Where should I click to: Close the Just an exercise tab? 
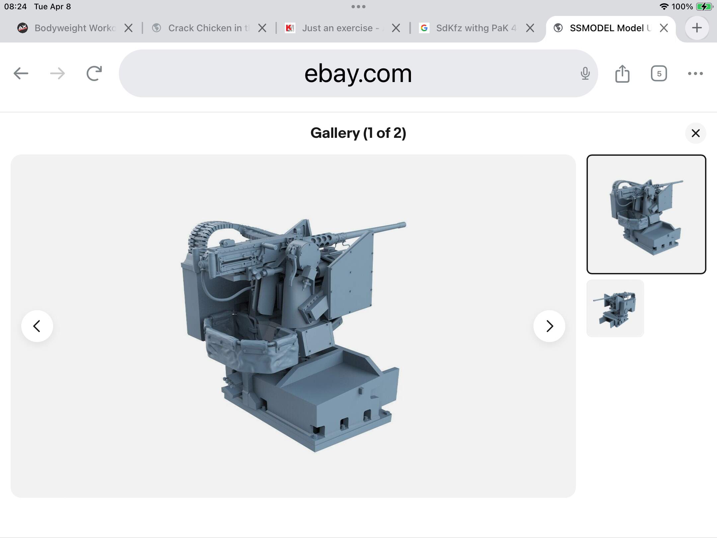396,28
